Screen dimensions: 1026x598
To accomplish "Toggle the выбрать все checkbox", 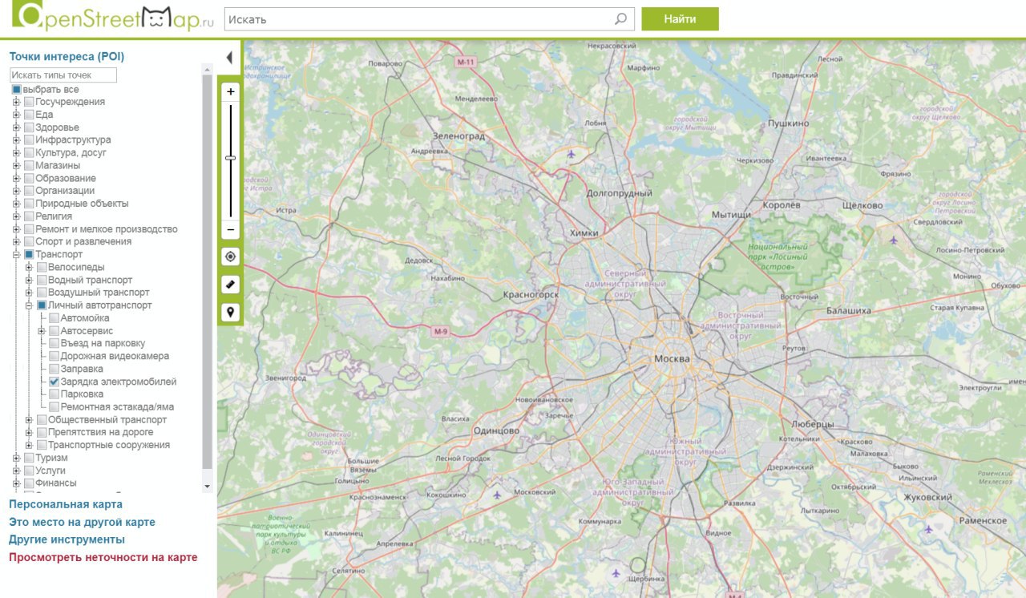I will coord(16,89).
